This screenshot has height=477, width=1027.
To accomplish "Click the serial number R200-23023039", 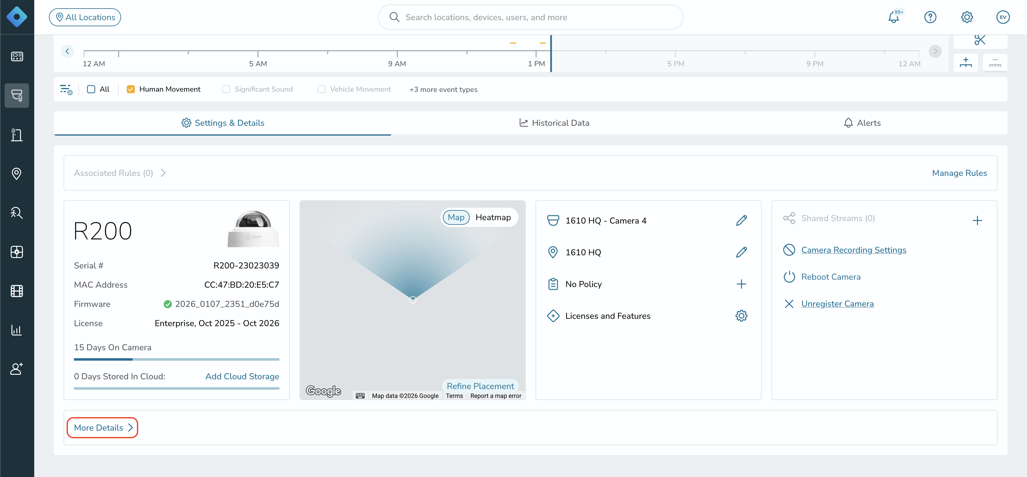I will pyautogui.click(x=246, y=266).
